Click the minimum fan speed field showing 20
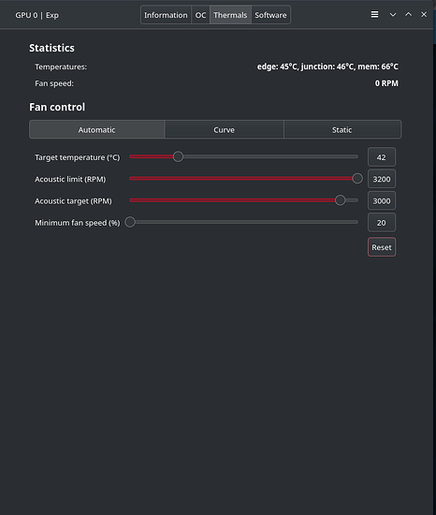436x515 pixels. click(382, 223)
